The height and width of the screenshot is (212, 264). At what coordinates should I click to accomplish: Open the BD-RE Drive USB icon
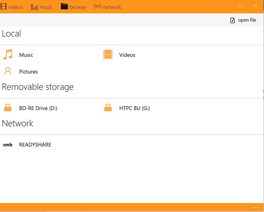[x=8, y=108]
